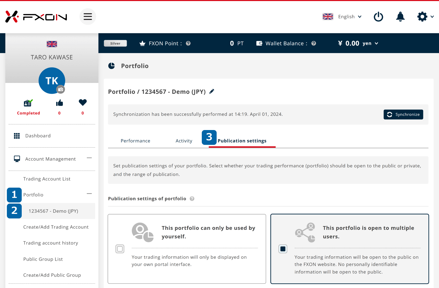Open the settings gear menu
439x288 pixels.
pyautogui.click(x=422, y=17)
